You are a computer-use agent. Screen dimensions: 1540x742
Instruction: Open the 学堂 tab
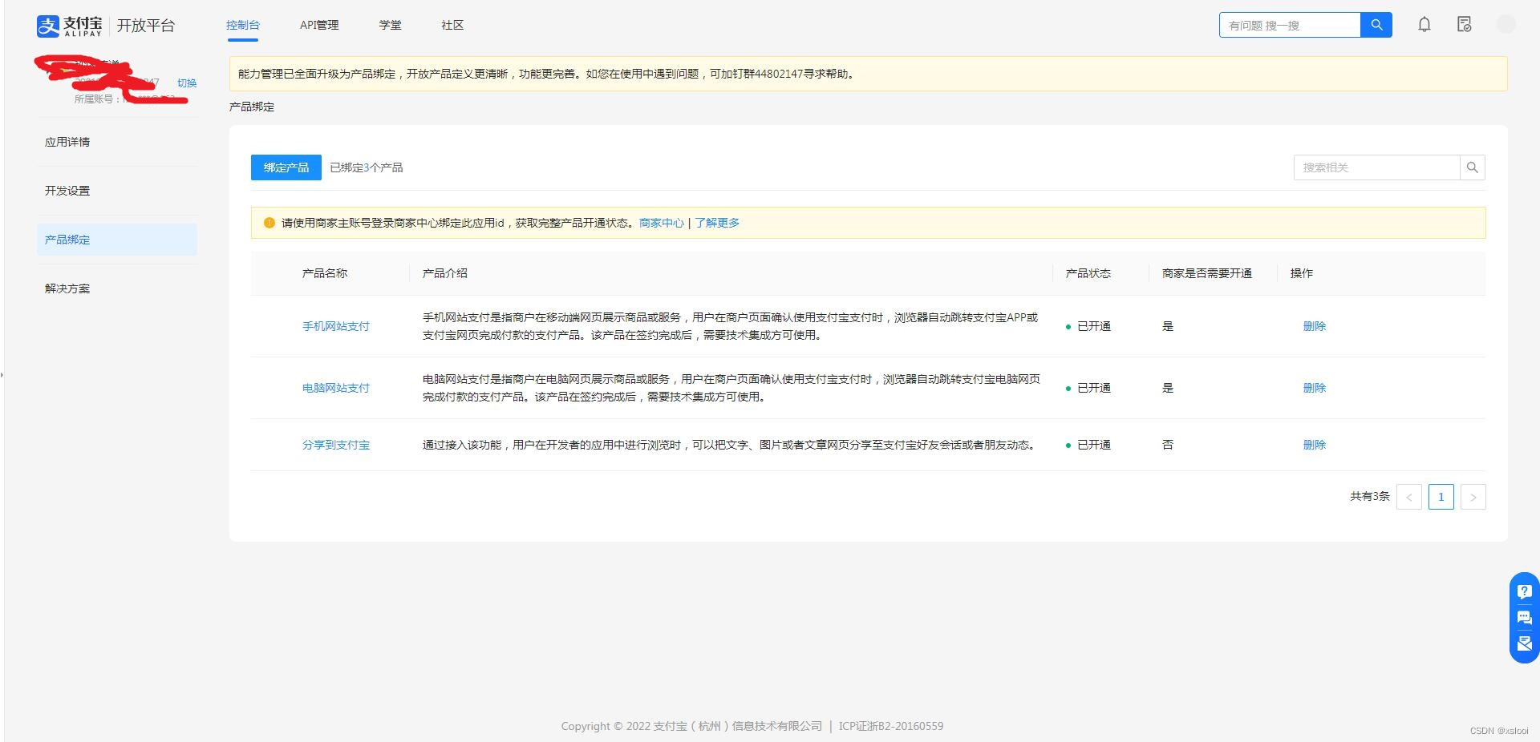tap(391, 26)
